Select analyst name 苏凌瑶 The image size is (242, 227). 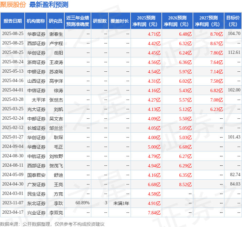tap(56, 72)
